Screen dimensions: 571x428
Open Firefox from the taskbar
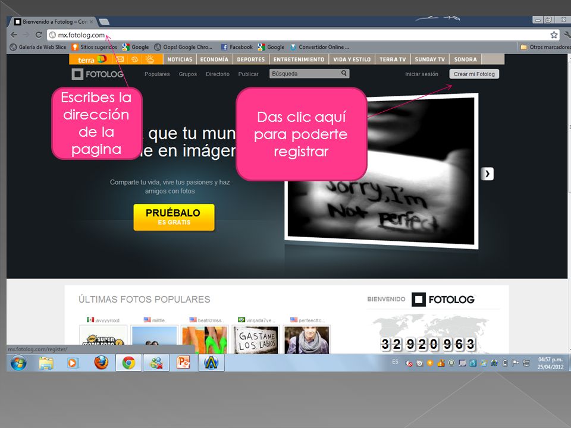(x=101, y=363)
